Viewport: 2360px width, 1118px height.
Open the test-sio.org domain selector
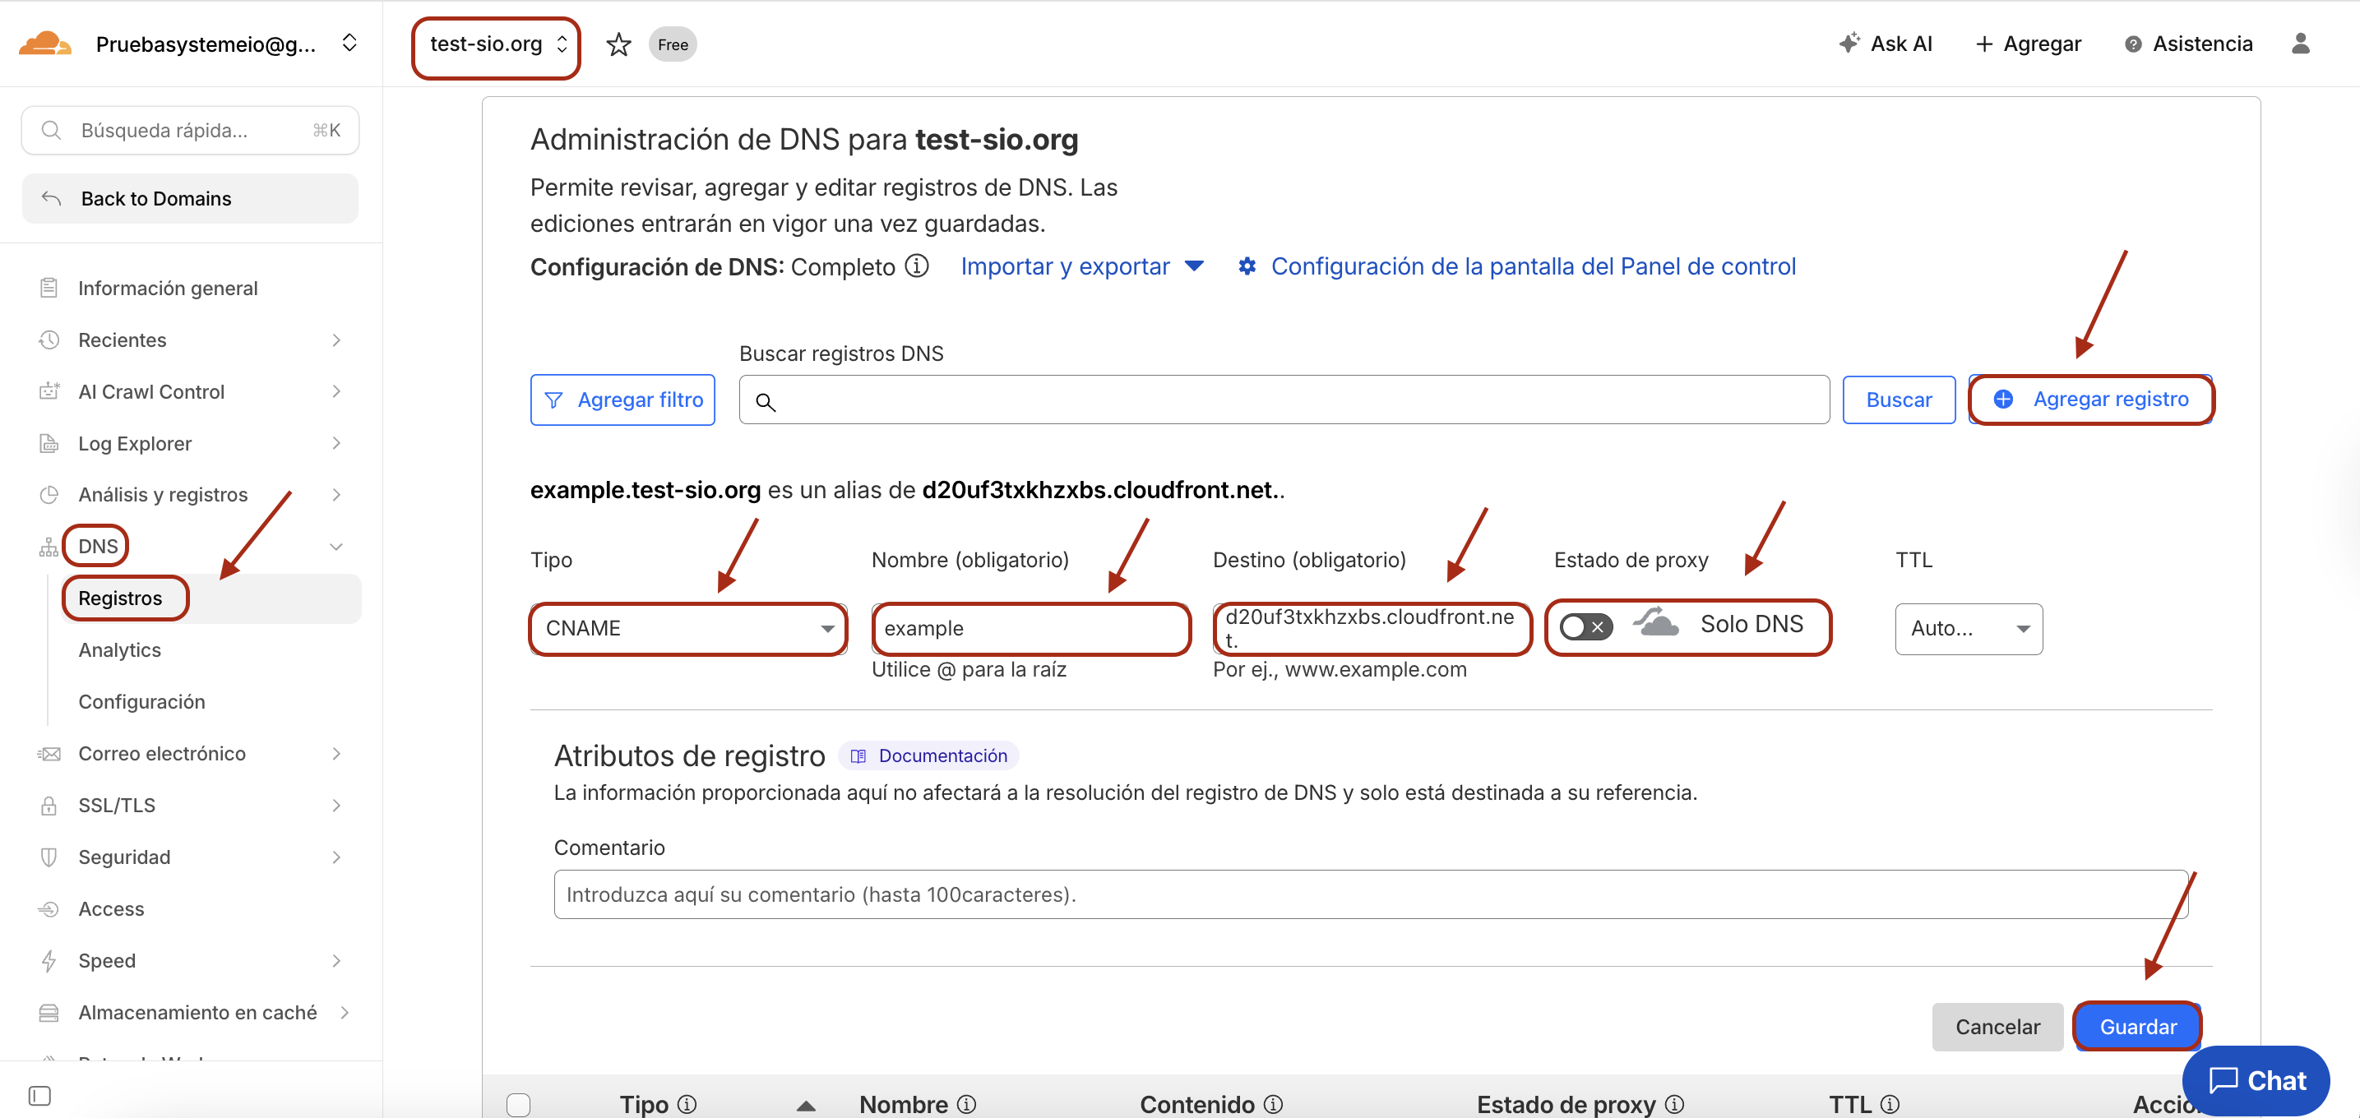(497, 45)
